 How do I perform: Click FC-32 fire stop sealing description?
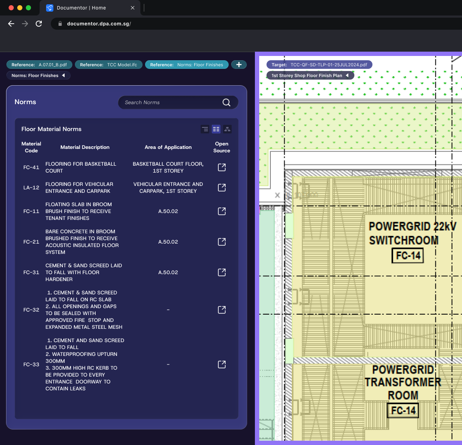coord(84,310)
